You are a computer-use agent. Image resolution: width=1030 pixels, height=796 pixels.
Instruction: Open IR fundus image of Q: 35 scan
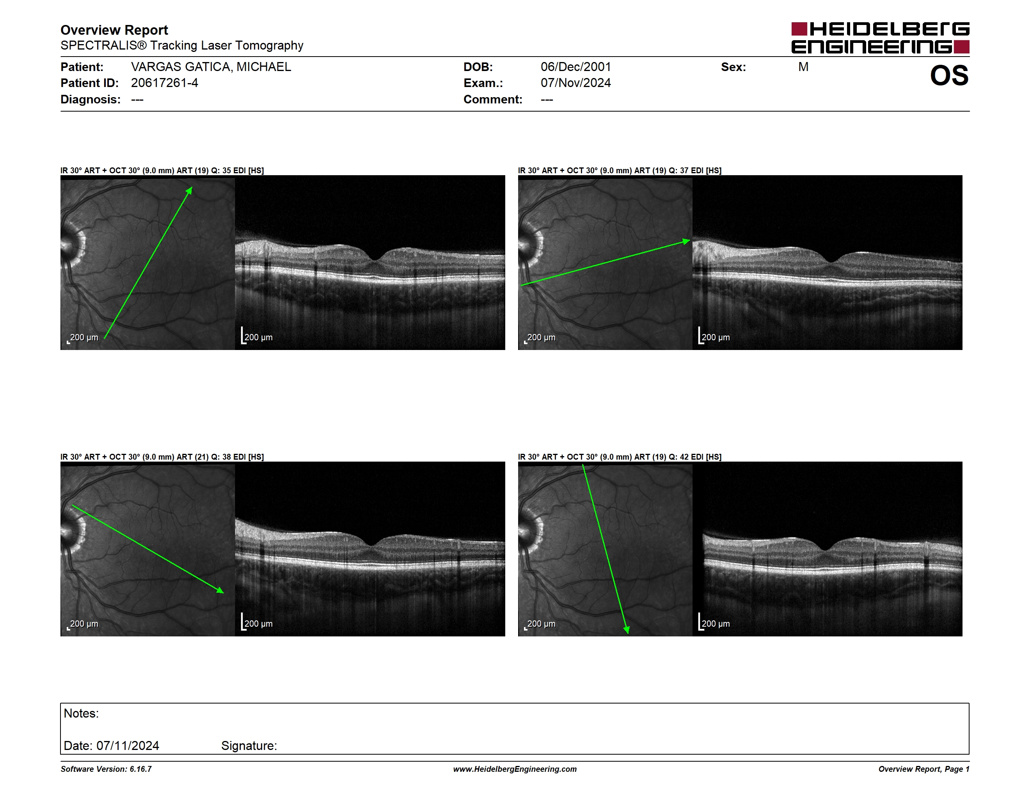point(147,263)
